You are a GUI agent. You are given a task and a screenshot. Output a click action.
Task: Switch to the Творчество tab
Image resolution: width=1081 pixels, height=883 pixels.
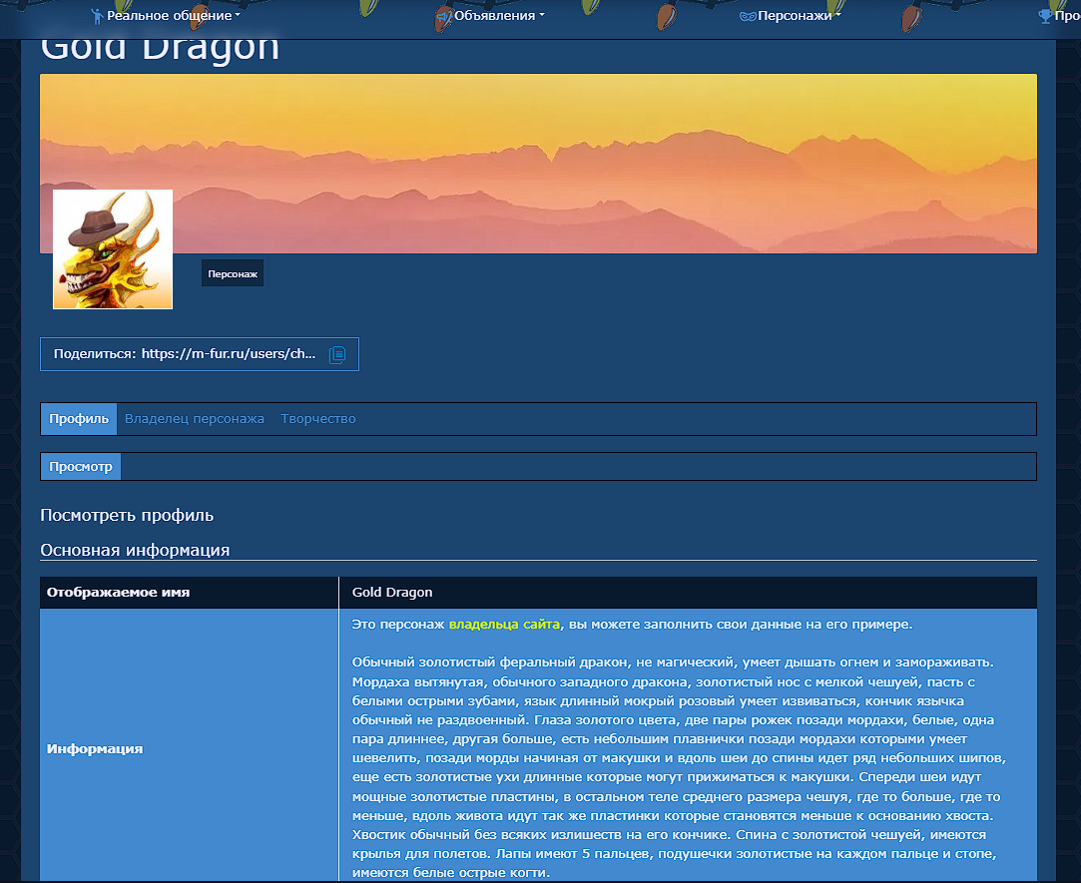(317, 418)
